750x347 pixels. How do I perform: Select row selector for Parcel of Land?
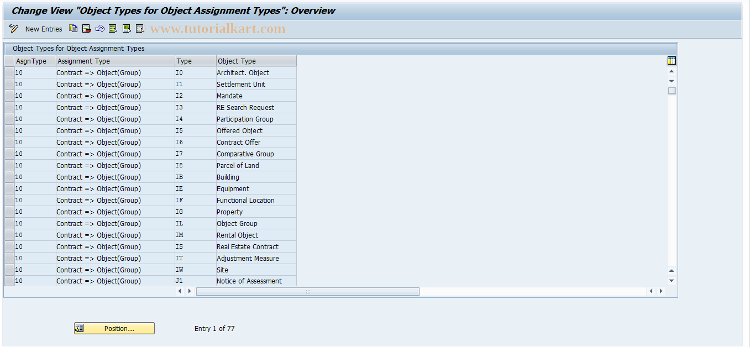coord(9,165)
